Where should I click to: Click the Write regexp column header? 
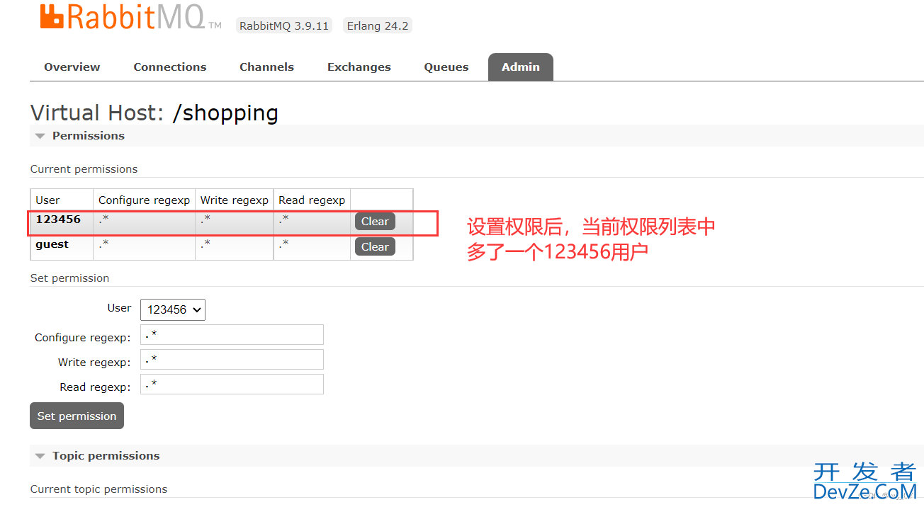coord(235,200)
